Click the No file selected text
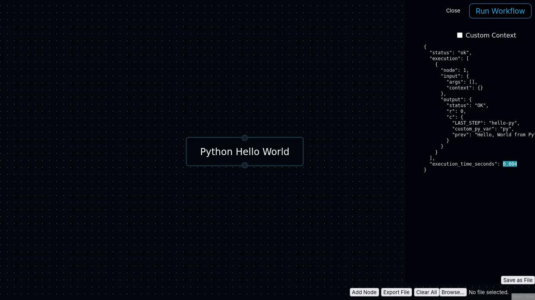The width and height of the screenshot is (535, 300). [488, 292]
